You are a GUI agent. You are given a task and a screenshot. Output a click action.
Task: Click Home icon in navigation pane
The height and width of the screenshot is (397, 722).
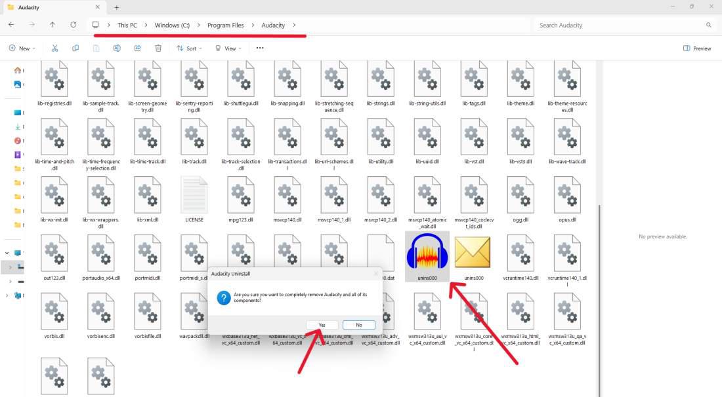(x=18, y=70)
